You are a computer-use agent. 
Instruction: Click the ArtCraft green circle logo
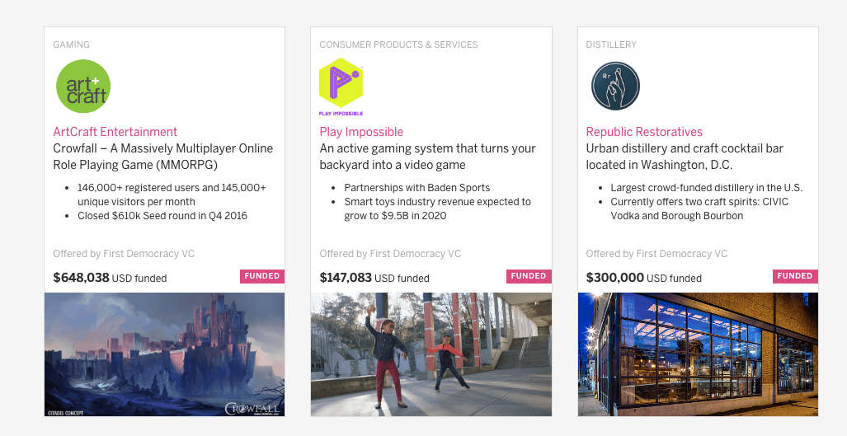coord(83,87)
